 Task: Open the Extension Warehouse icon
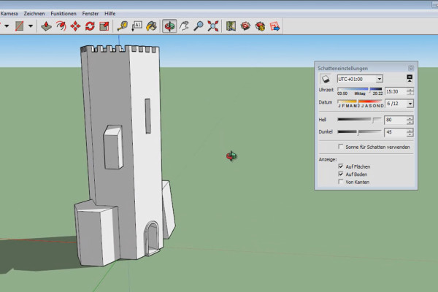260,26
